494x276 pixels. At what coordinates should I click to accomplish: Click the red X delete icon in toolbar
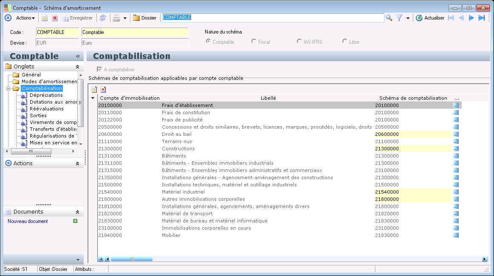pos(54,18)
